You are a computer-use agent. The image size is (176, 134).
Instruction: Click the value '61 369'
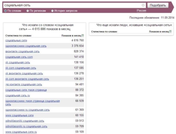pyautogui.click(x=80, y=110)
